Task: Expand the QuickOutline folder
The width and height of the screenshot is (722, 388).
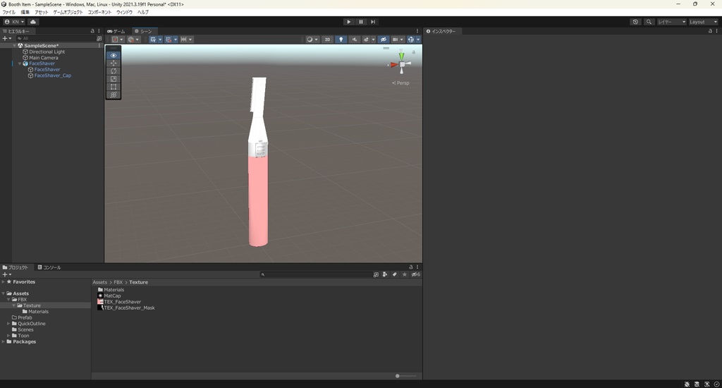Action: pos(8,324)
